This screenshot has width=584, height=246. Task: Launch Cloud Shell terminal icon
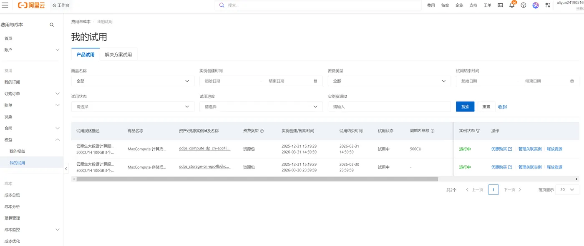pyautogui.click(x=500, y=5)
